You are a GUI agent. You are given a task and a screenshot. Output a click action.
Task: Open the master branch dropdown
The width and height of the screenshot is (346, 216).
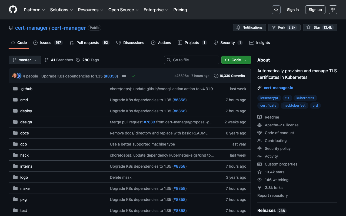pyautogui.click(x=25, y=60)
